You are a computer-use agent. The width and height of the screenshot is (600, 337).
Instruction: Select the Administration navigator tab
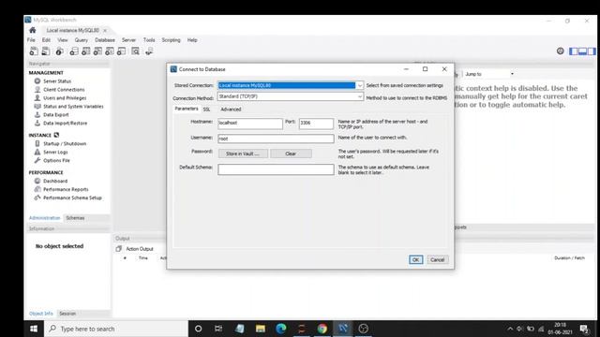pyautogui.click(x=45, y=218)
